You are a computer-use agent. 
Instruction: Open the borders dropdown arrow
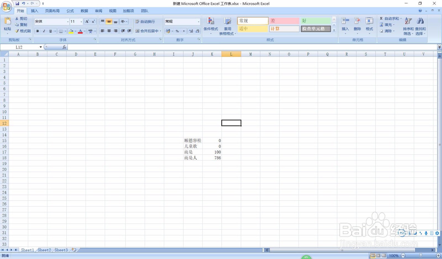[65, 31]
